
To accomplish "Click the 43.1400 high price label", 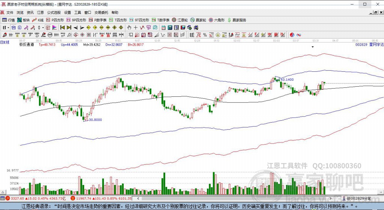I will coord(287,80).
